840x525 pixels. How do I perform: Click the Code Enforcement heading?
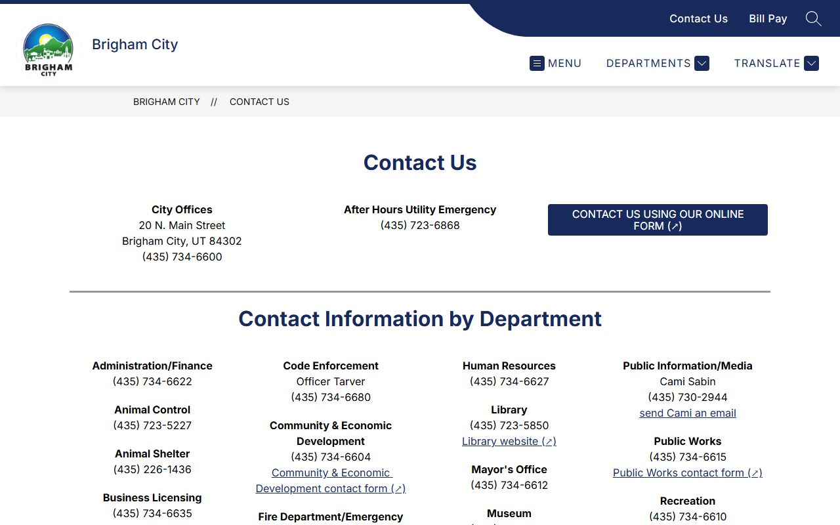click(331, 366)
